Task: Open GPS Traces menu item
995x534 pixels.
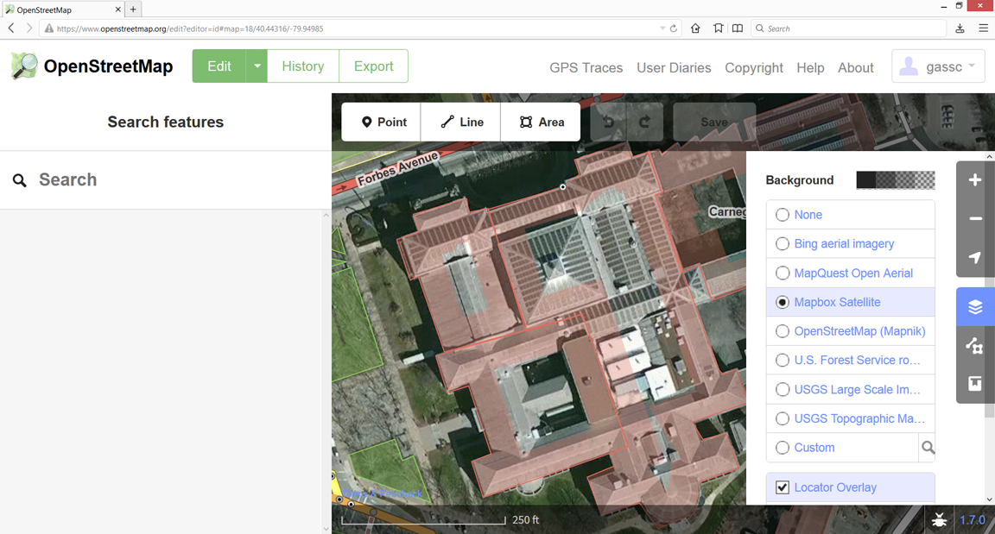Action: pos(586,68)
